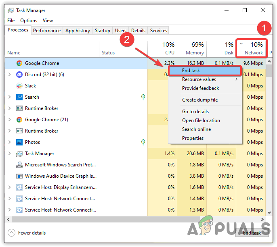Screen dimensions: 277x247
Task: Click the 9.6 Mbps network value for Chrome
Action: pos(253,63)
